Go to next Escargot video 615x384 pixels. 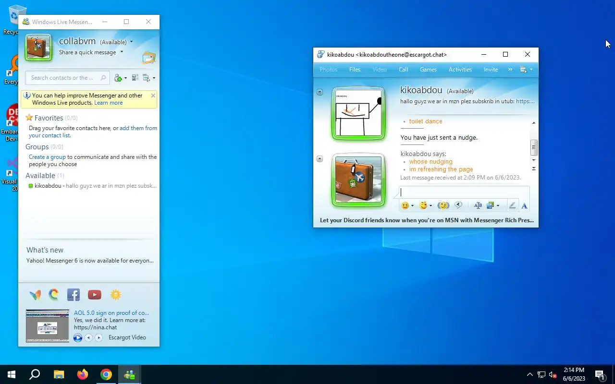point(98,337)
